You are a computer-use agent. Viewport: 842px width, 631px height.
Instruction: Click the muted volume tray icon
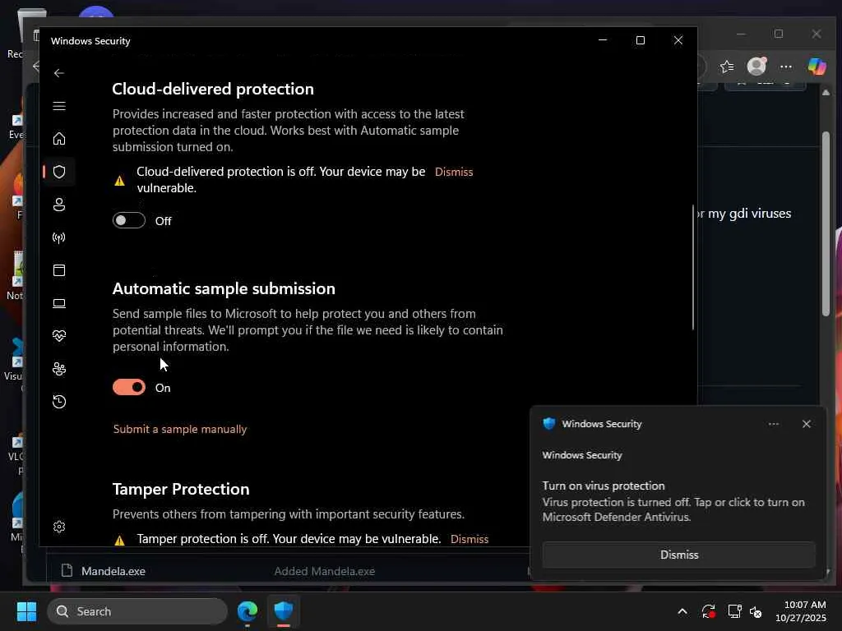[x=756, y=611]
